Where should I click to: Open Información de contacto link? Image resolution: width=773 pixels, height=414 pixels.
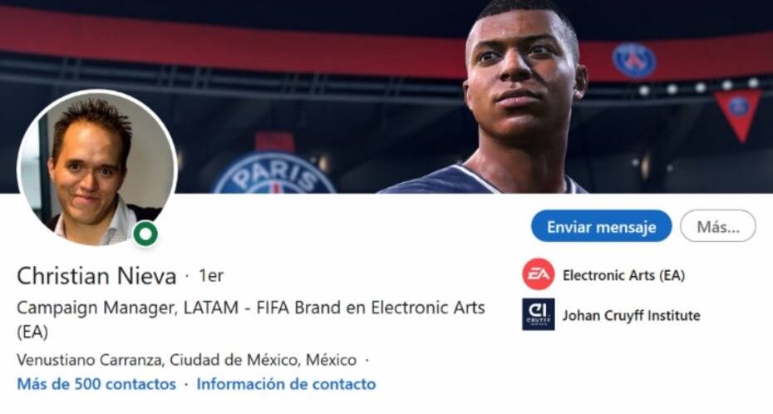point(286,384)
